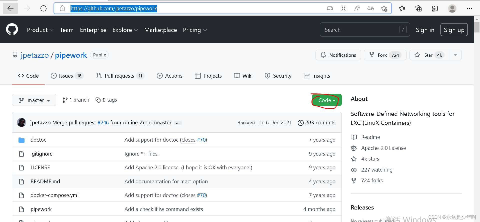Switch to the Actions tab

coord(170,76)
